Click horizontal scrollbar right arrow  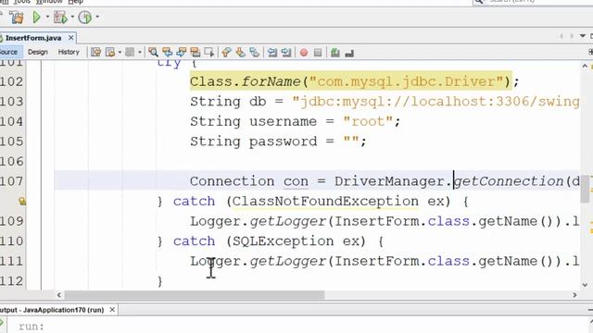click(x=574, y=294)
